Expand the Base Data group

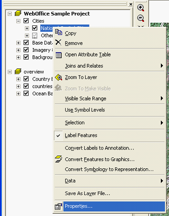(x=18, y=43)
